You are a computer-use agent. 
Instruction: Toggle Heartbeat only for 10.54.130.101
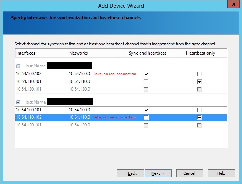tap(199, 89)
